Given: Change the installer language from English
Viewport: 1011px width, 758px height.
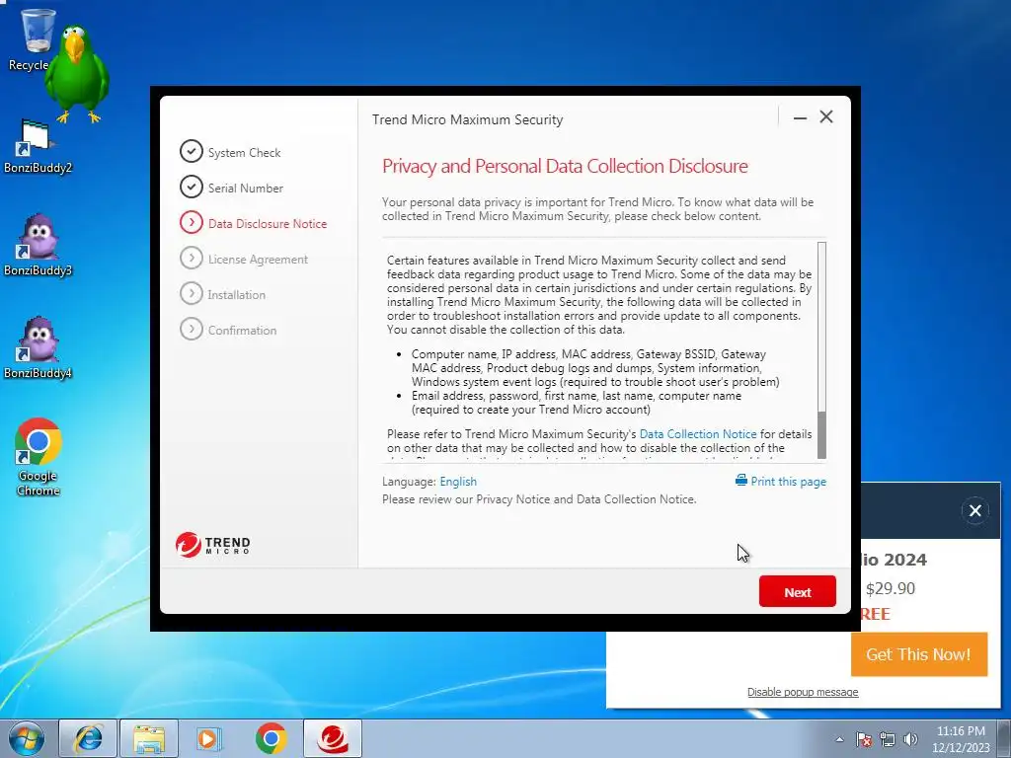Looking at the screenshot, I should (x=458, y=482).
